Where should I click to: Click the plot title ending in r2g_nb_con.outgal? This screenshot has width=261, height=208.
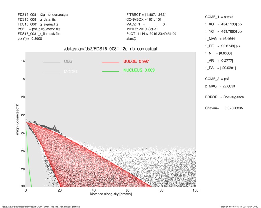[111, 49]
